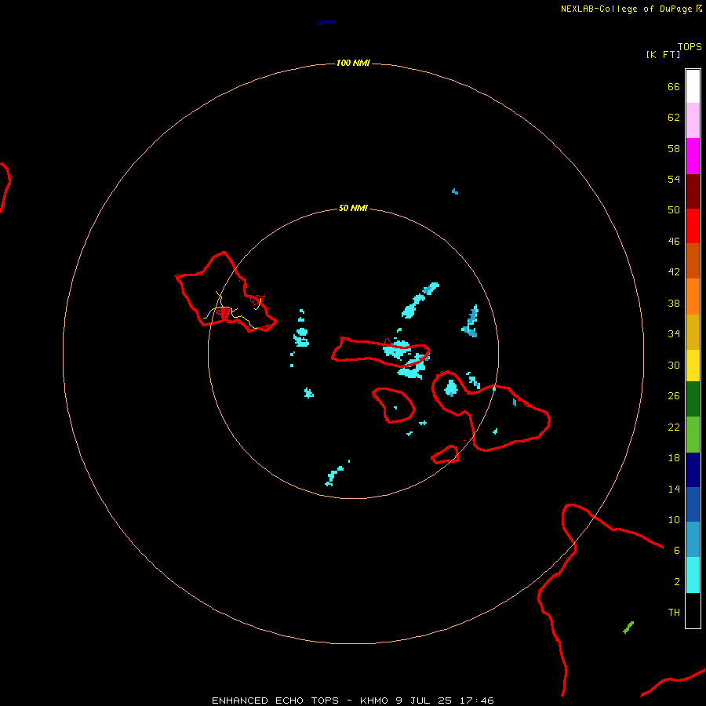Click the 26 scale label
706x706 pixels.
[674, 396]
